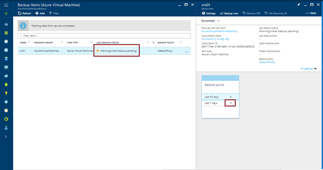The image size is (323, 170).
Task: Click Restore VM in vm01 toolbar
Action: (x=251, y=14)
